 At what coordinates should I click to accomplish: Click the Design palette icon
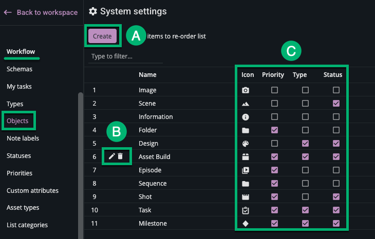pos(246,144)
